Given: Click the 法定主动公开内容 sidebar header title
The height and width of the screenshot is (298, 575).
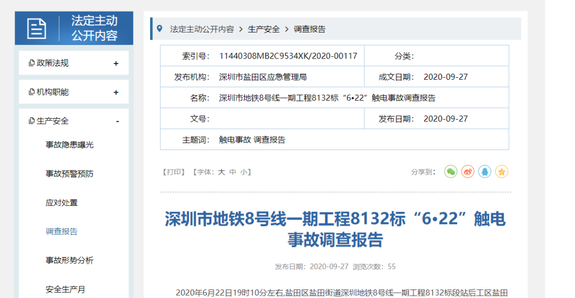Looking at the screenshot, I should coord(94,28).
